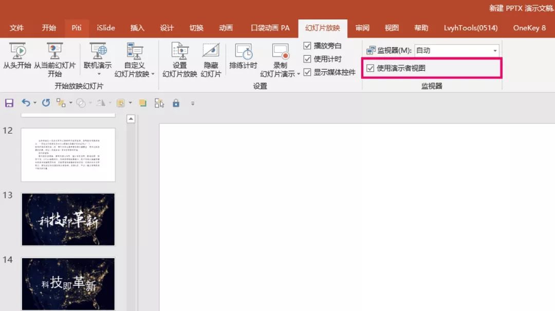Click Record Slide Show (录制幻灯片演示) icon

click(x=281, y=52)
